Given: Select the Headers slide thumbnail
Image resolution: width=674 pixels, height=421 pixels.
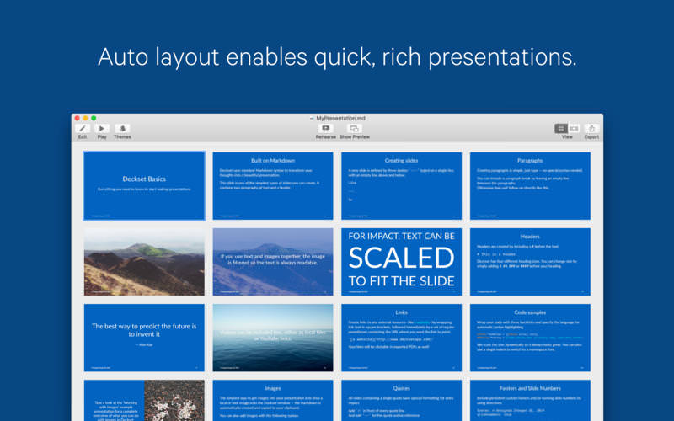Looking at the screenshot, I should click(x=530, y=261).
